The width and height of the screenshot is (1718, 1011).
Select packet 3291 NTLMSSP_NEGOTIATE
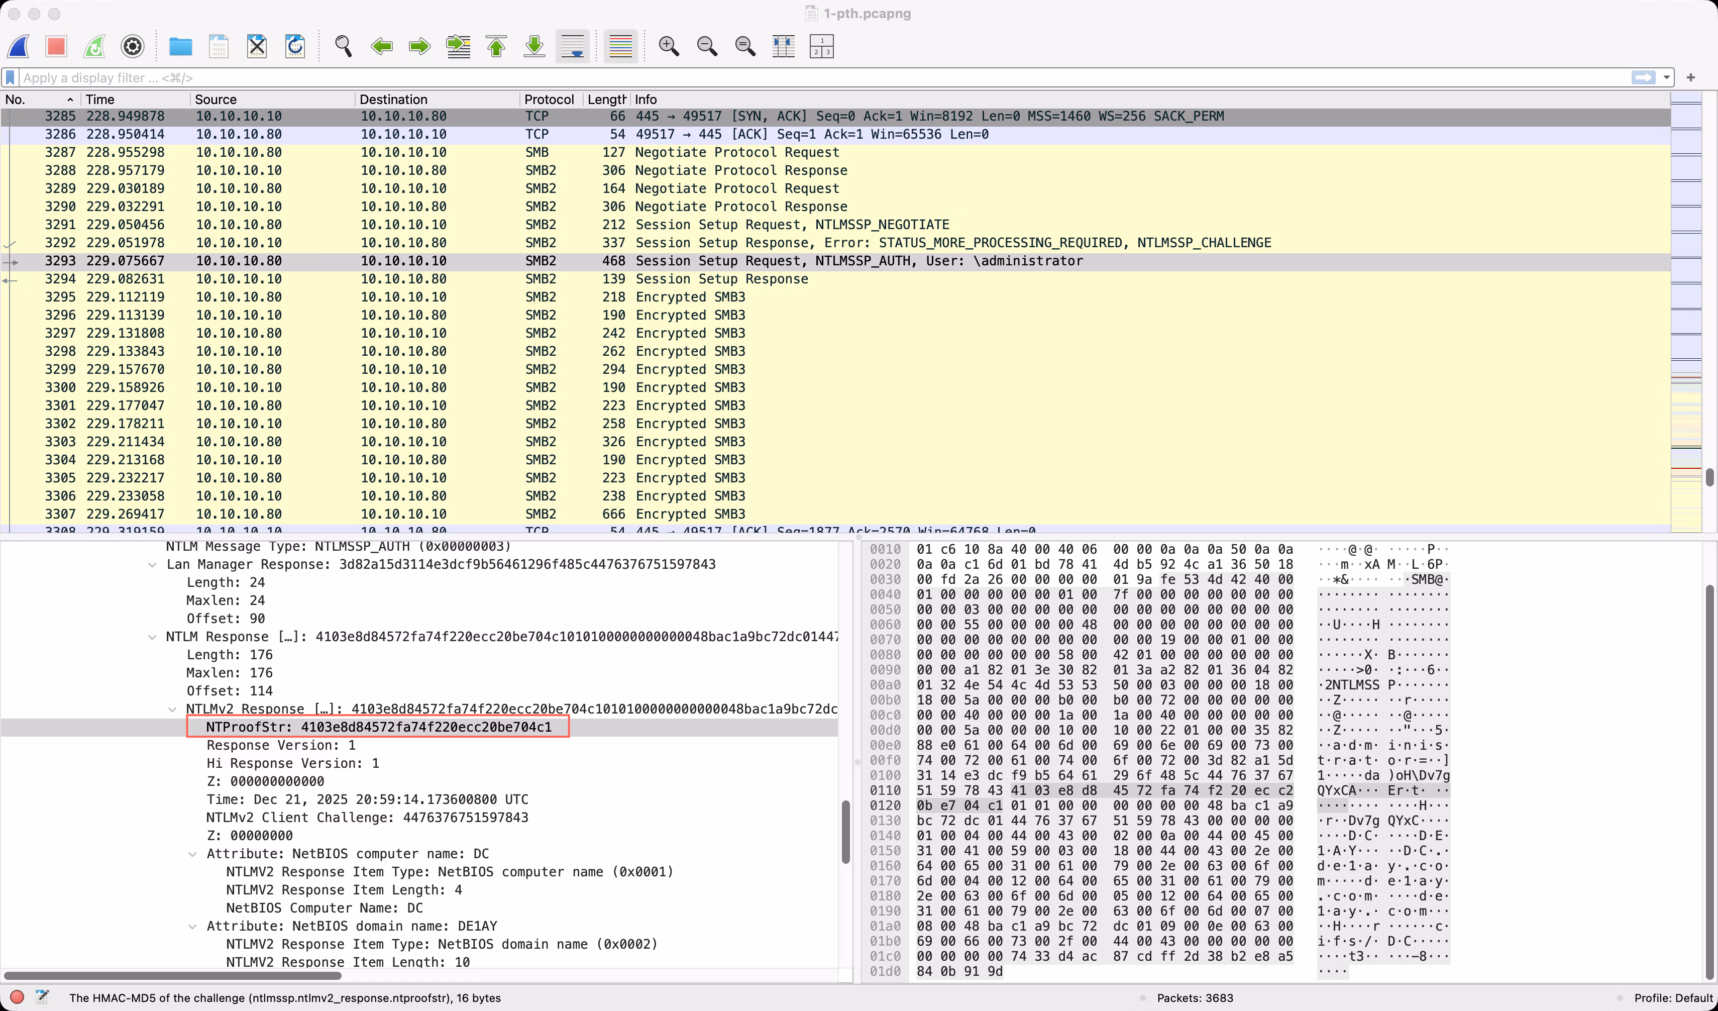(835, 225)
